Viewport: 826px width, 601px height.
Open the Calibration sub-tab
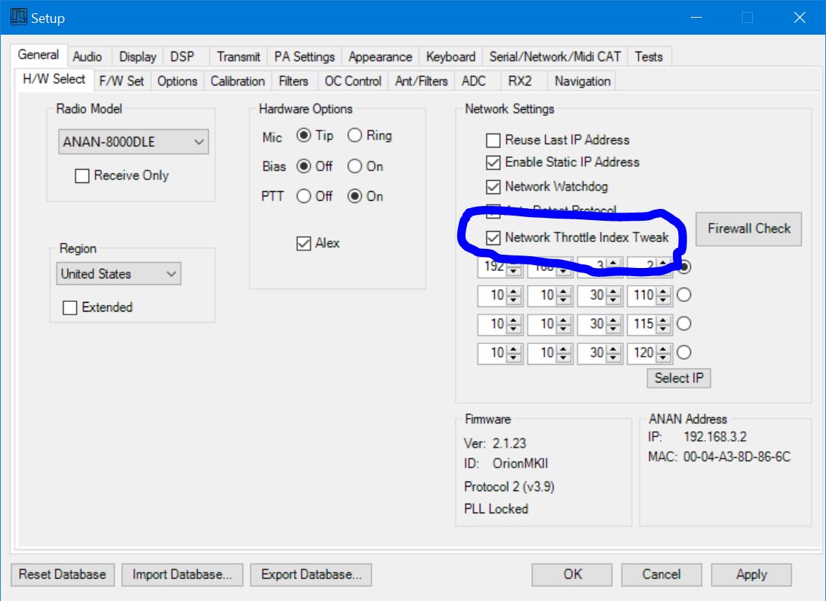pyautogui.click(x=237, y=81)
